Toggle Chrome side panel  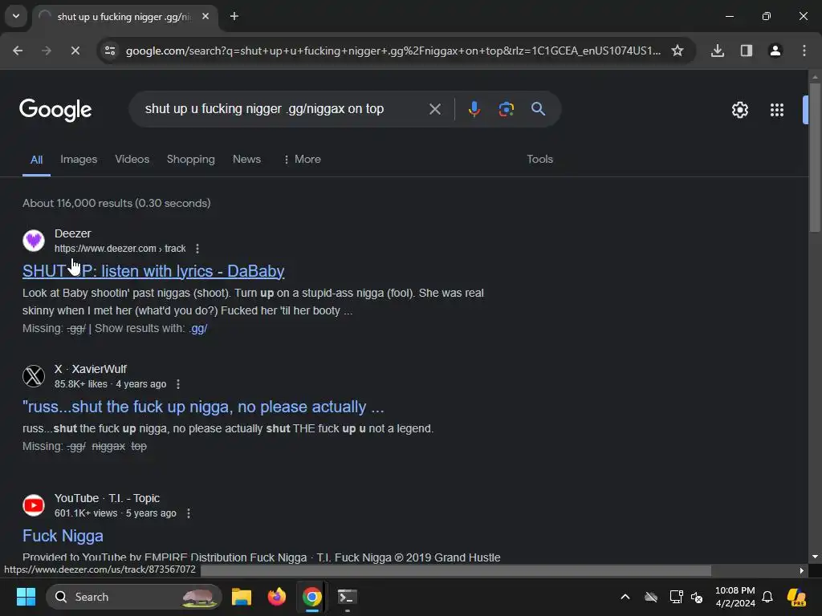click(747, 51)
